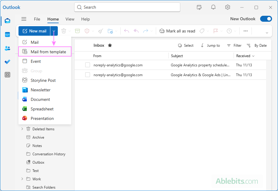Open the Calendar icon in the left sidebar
This screenshot has width=278, height=191.
7,34
